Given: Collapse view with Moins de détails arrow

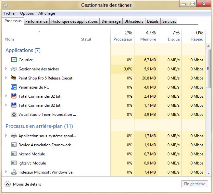Looking at the screenshot, I should coord(8,184).
